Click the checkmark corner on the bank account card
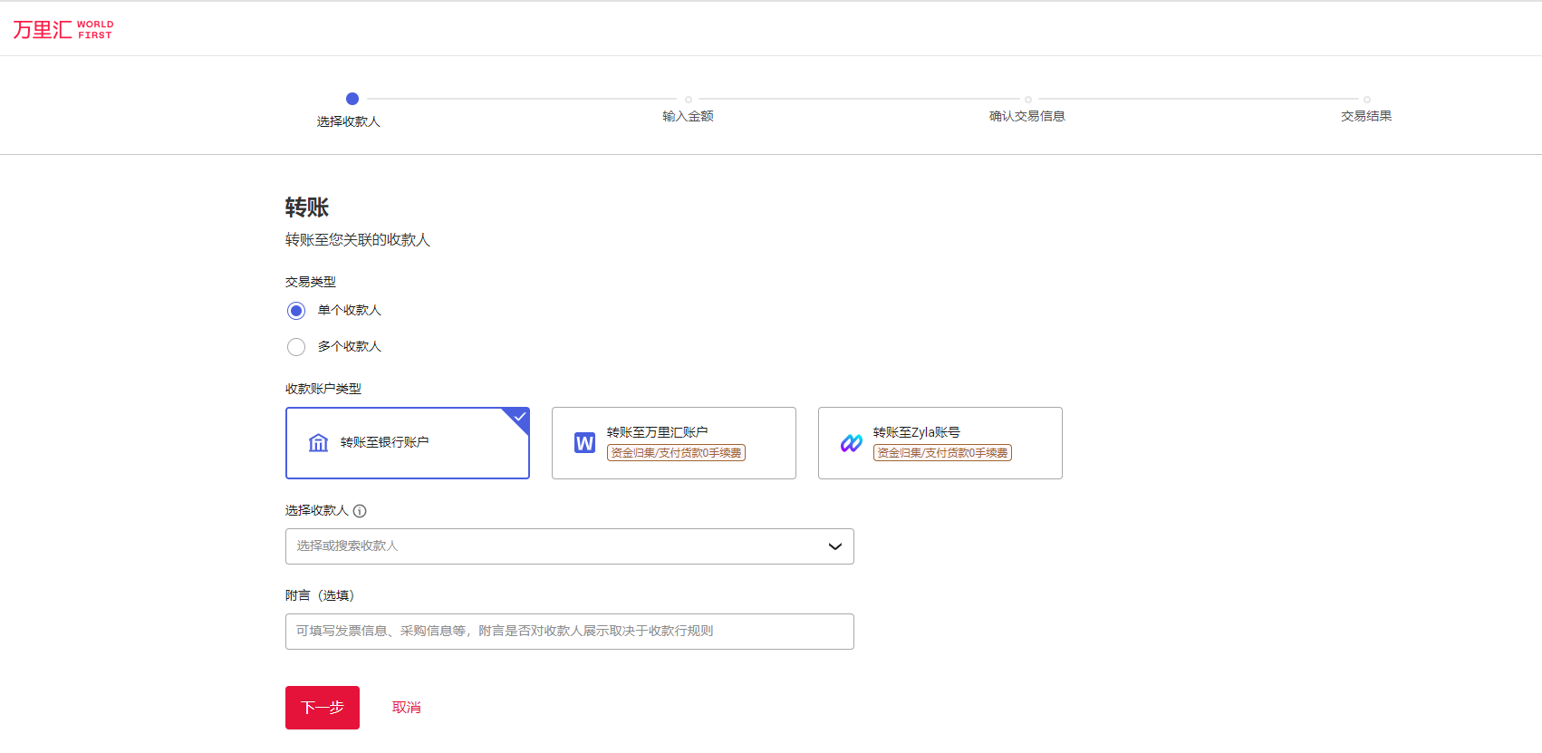 [520, 417]
